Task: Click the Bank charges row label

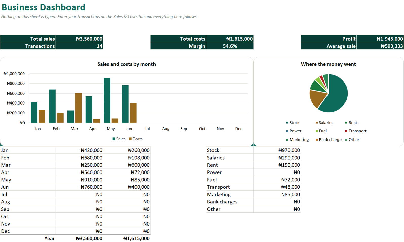Action: [x=230, y=202]
